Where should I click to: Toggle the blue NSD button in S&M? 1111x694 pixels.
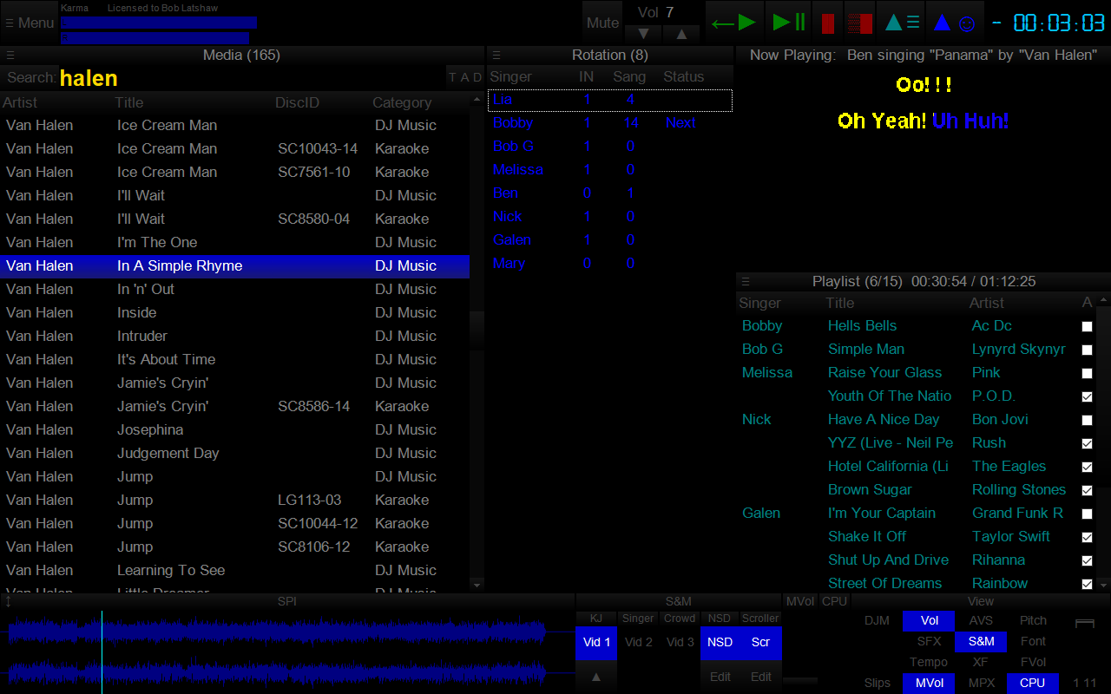tap(720, 643)
